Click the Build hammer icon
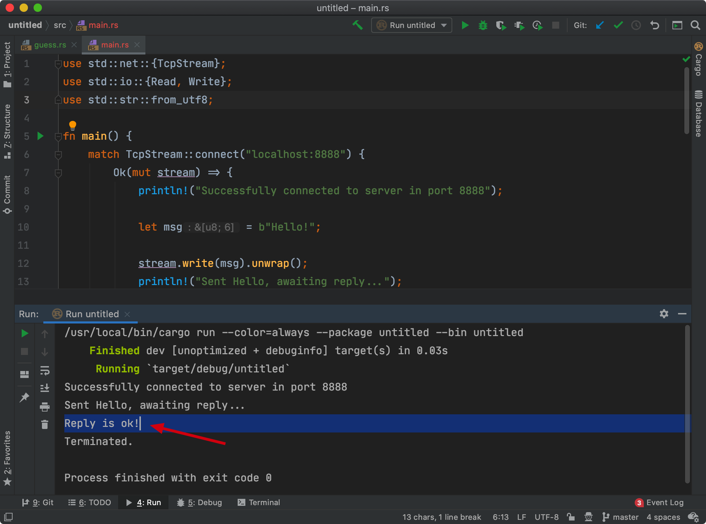This screenshot has height=524, width=706. click(357, 25)
